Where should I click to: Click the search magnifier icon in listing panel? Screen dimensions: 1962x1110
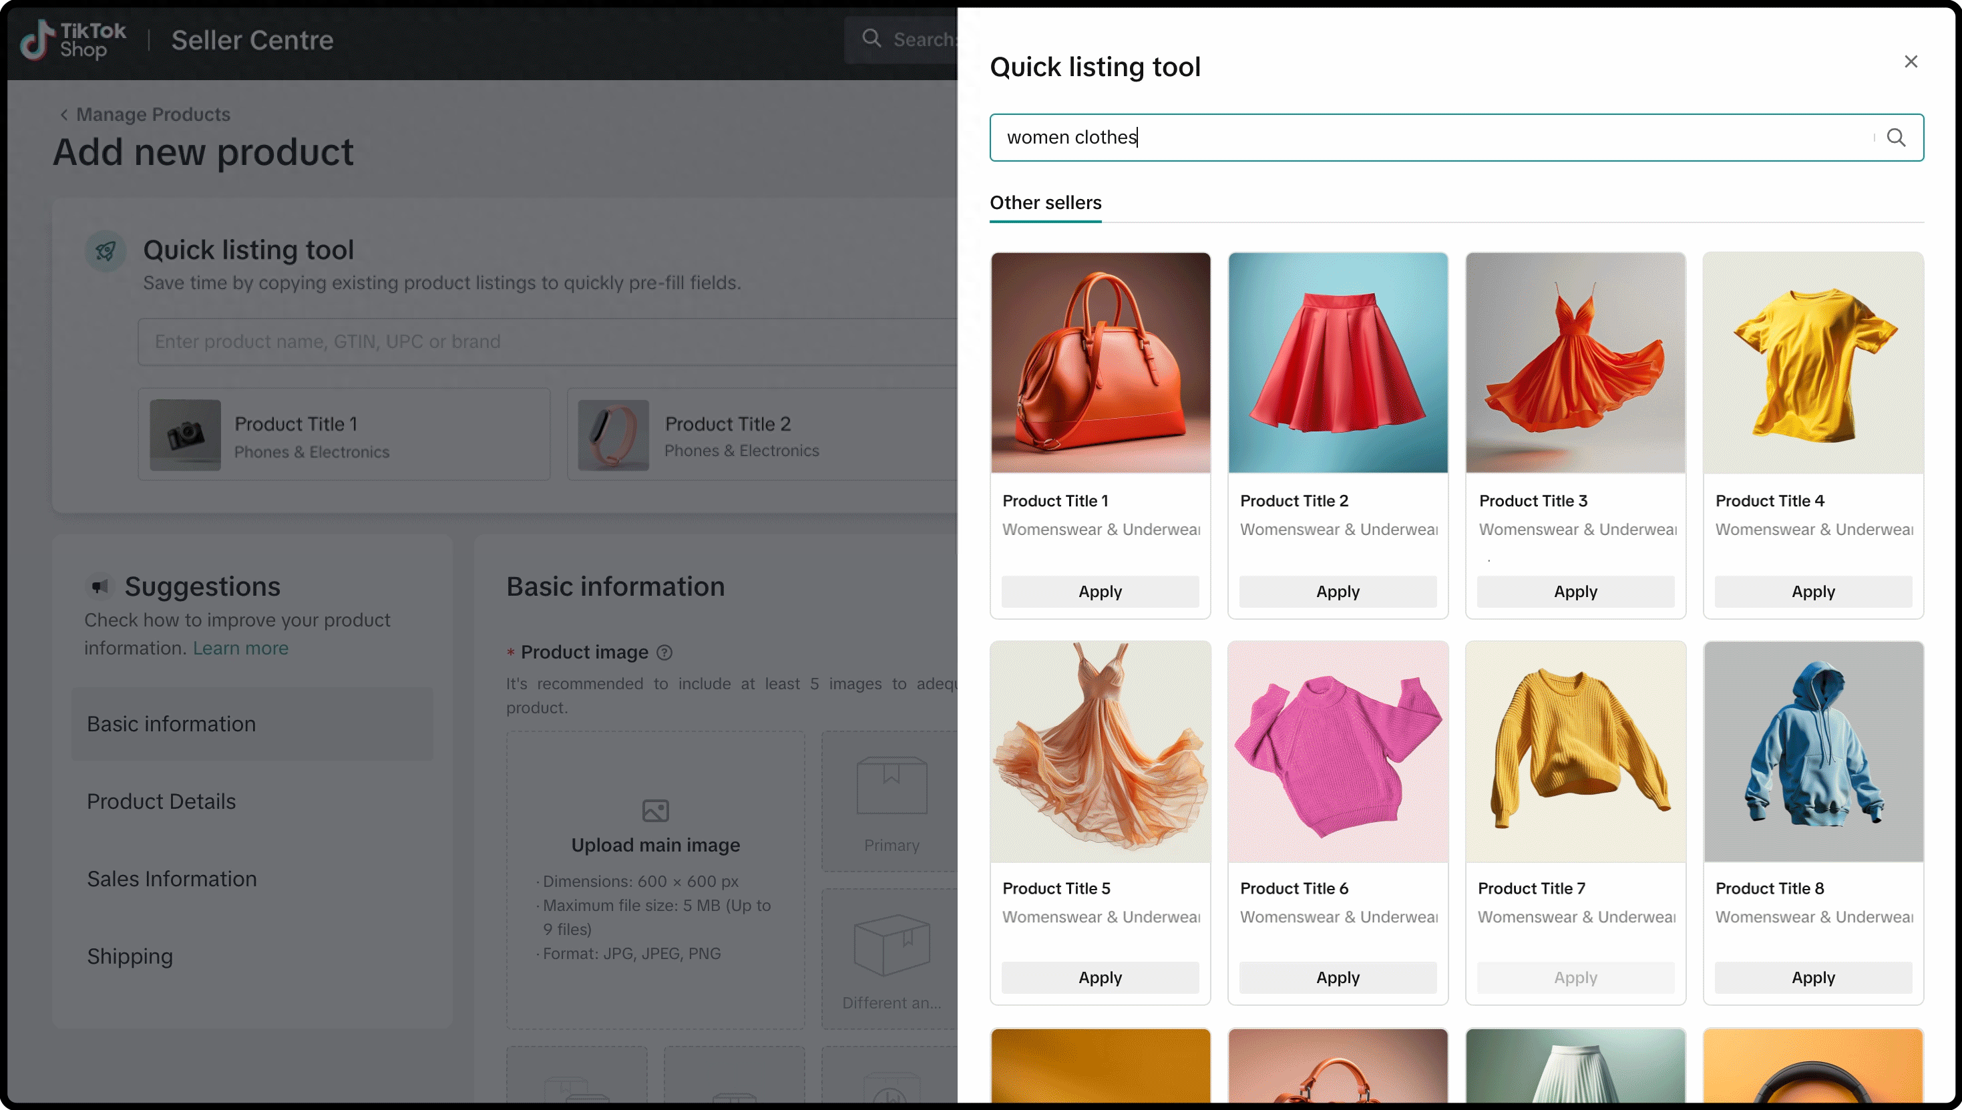tap(1896, 137)
